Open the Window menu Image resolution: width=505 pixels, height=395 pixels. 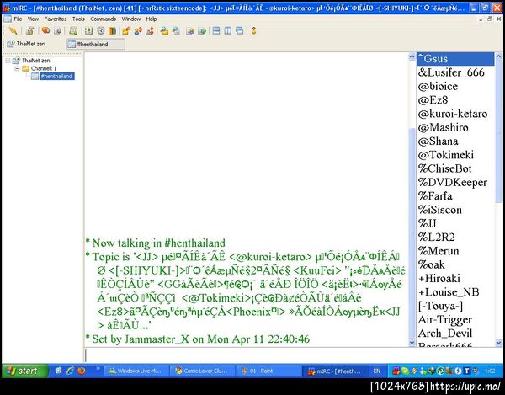(x=131, y=19)
